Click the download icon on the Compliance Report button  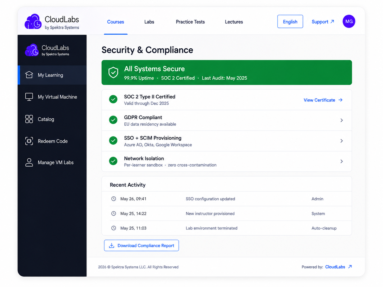click(x=112, y=246)
